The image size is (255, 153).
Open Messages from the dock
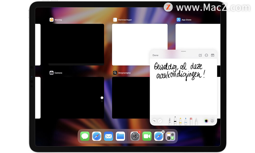pos(85,136)
